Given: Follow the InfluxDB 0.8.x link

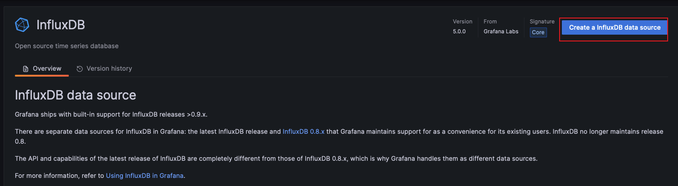Looking at the screenshot, I should point(303,132).
